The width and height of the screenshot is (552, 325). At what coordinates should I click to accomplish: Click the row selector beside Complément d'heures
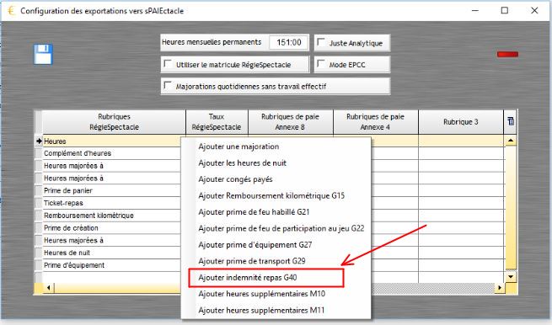(39, 153)
